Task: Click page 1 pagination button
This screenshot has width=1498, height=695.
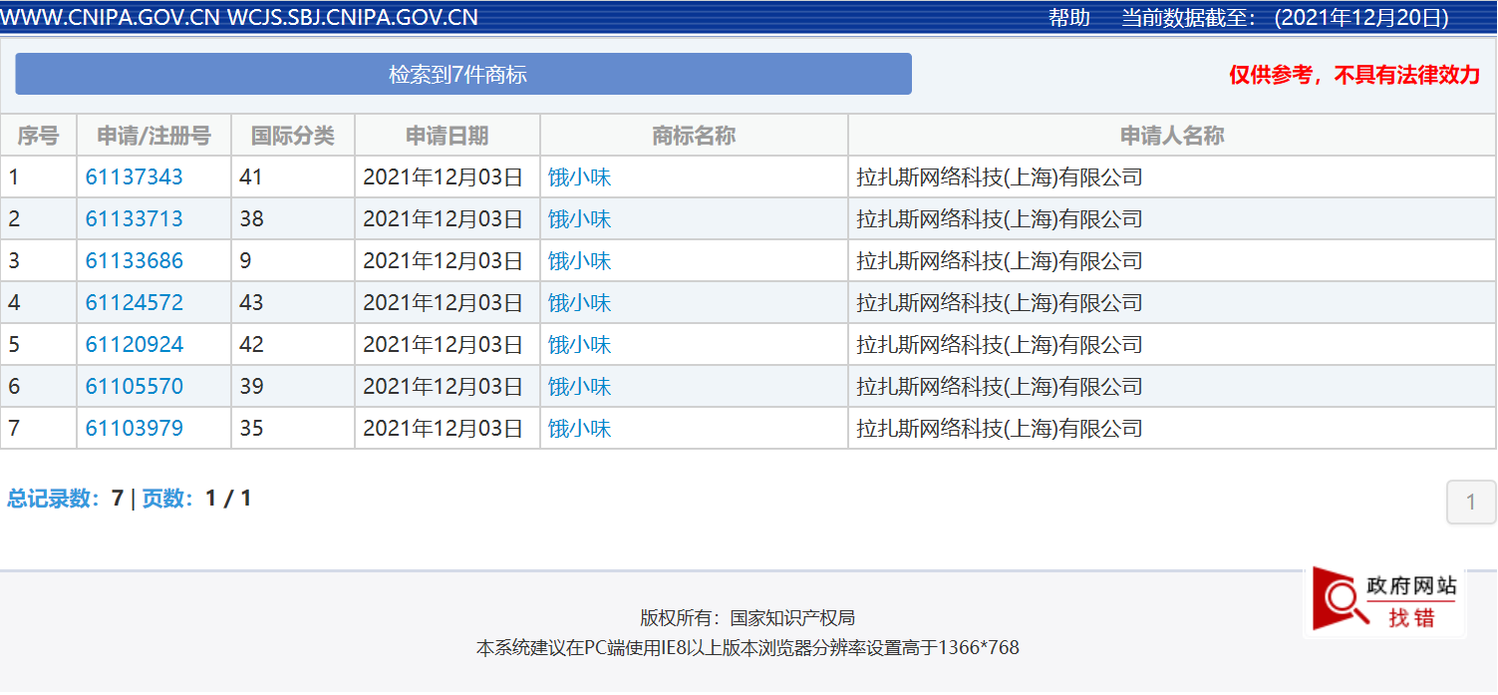Action: [x=1470, y=503]
